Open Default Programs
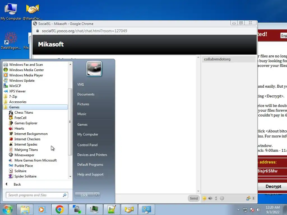 (90, 165)
